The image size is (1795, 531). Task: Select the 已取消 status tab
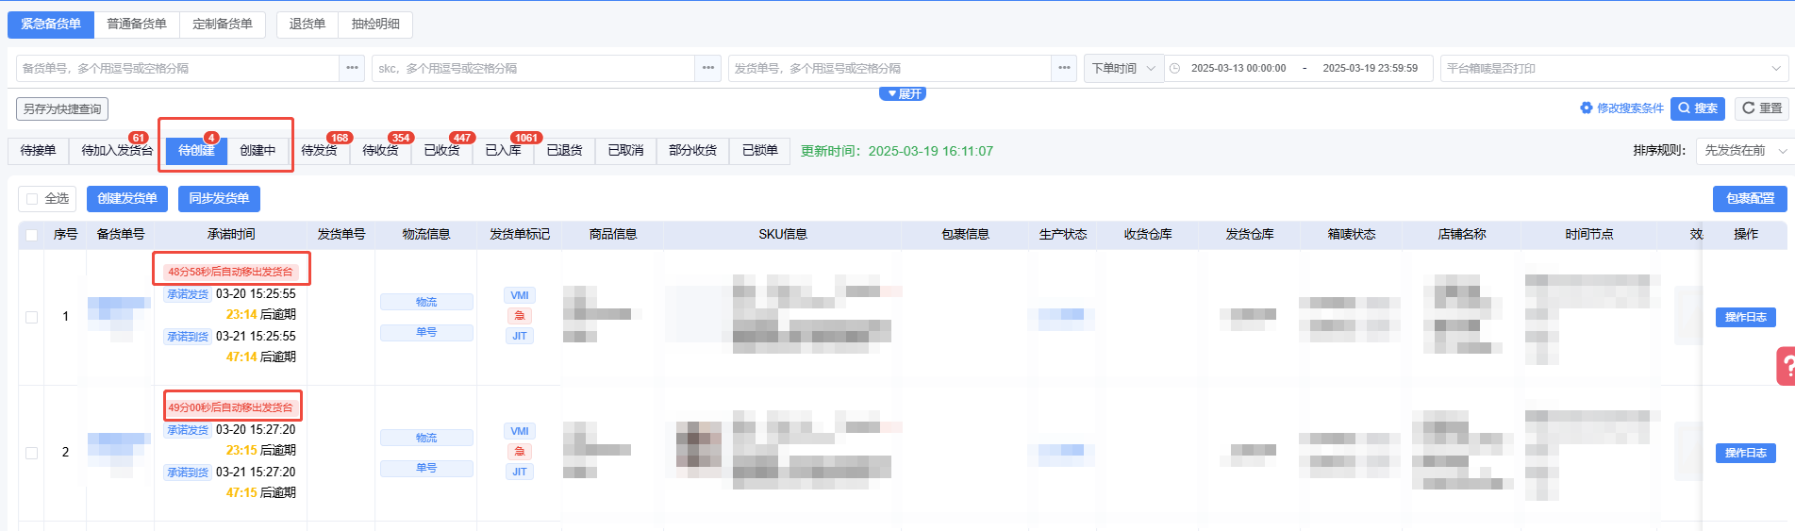tap(625, 151)
